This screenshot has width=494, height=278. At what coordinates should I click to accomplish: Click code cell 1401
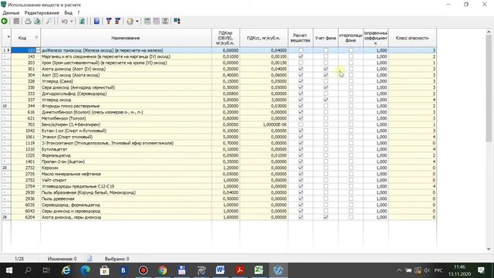[x=25, y=161]
